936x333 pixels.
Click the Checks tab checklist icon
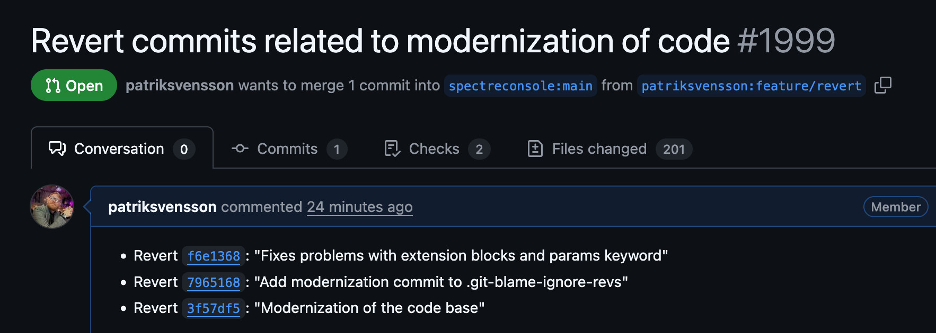(x=392, y=149)
